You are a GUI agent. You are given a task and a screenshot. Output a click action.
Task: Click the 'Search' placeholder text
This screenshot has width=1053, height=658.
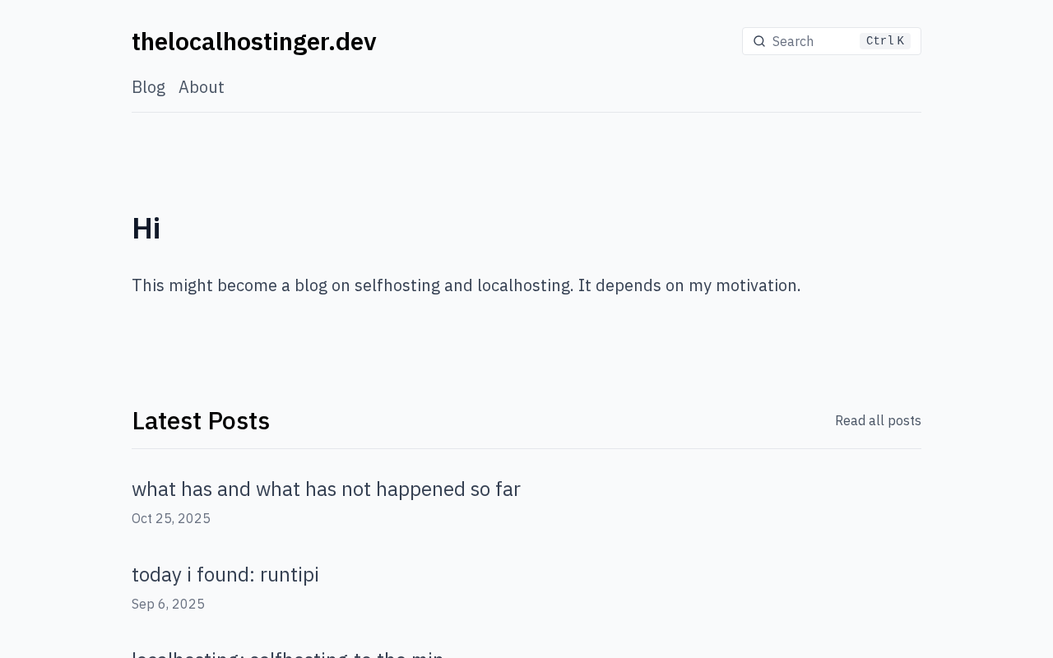pyautogui.click(x=793, y=41)
